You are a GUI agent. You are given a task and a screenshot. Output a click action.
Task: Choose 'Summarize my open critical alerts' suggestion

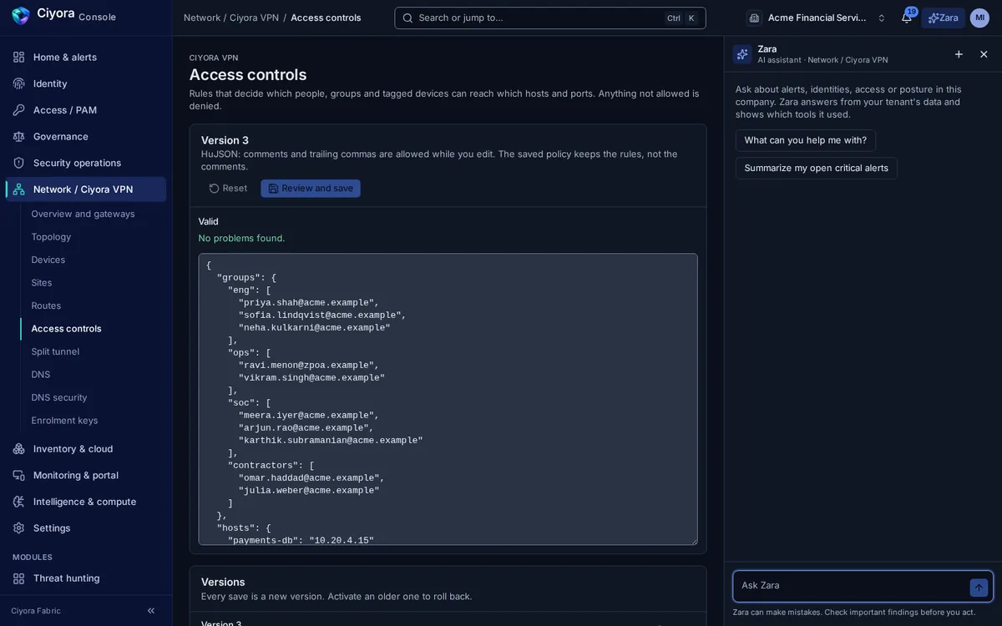817,168
